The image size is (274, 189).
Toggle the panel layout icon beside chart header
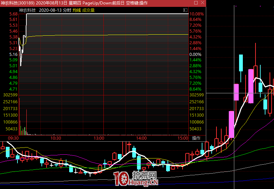tap(185, 10)
